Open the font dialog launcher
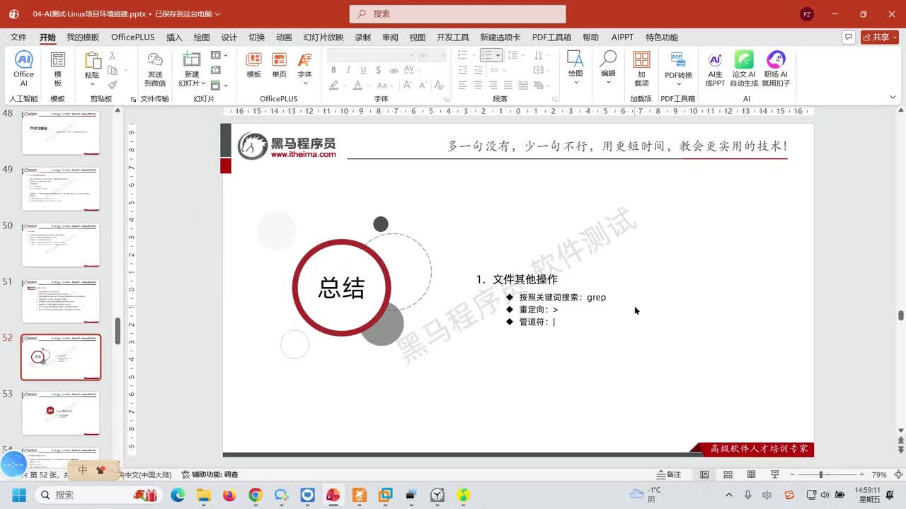Viewport: 906px width, 509px height. (447, 99)
